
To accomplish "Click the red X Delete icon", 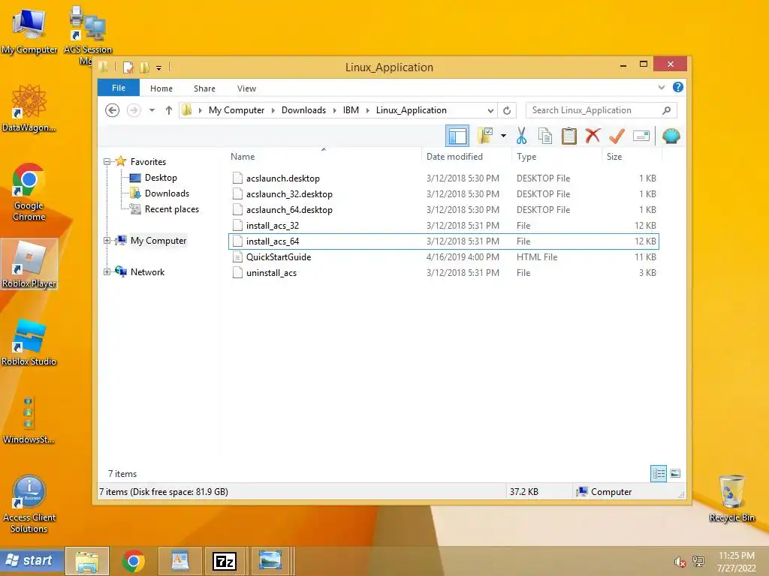I will [x=593, y=136].
